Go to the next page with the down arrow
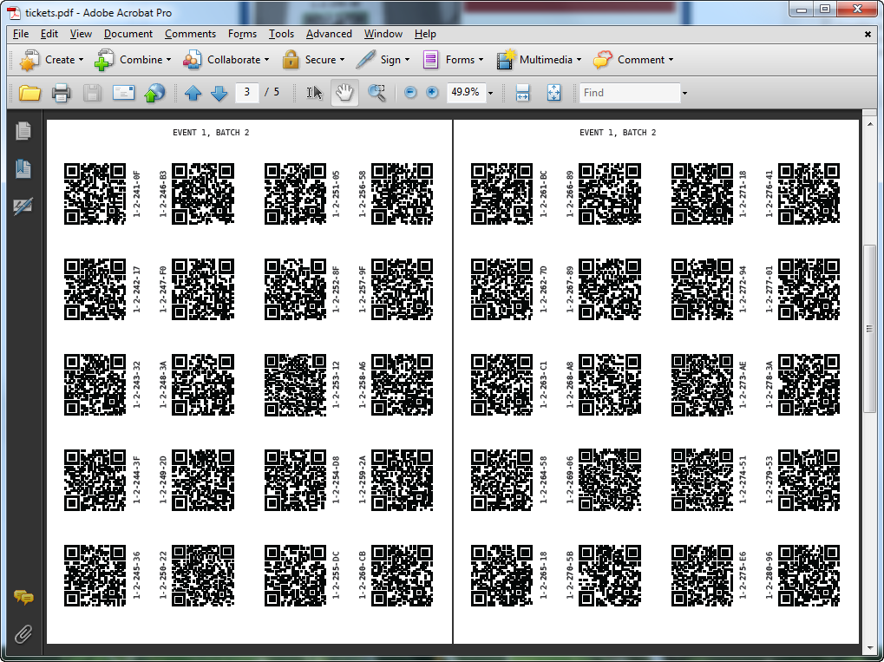884x662 pixels. coord(219,93)
